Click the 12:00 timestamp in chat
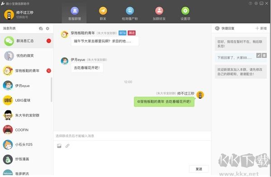This screenshot has height=177, width=271. click(x=128, y=82)
